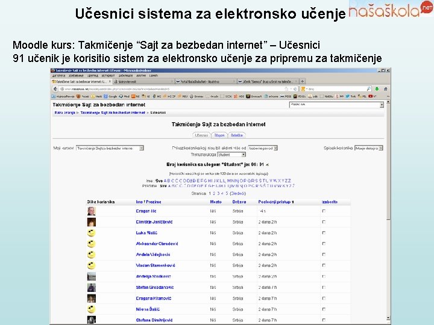
Task: Click Anđela Vidojković's smiley avatar
Action: tap(92, 255)
